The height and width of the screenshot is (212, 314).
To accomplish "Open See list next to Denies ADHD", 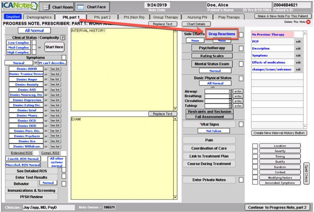I will pyautogui.click(x=55, y=69).
